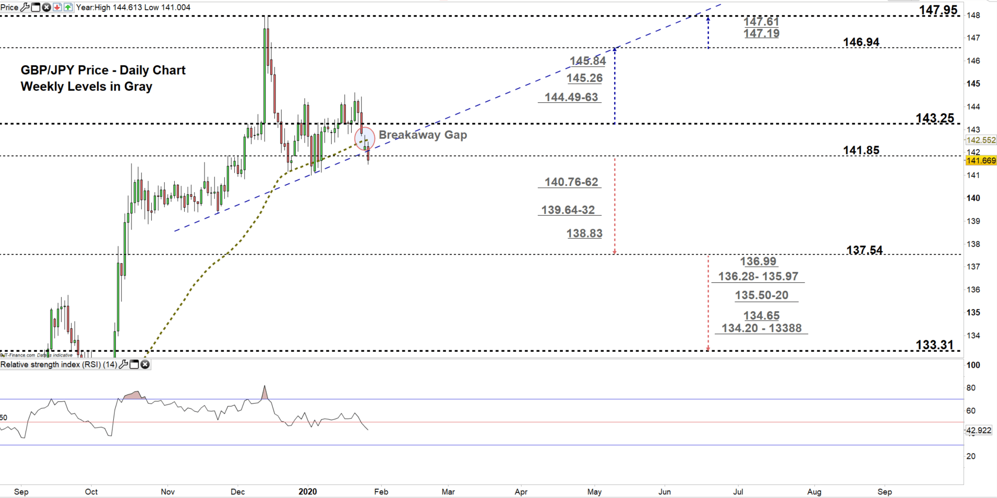Click the weekly level 136.28- 135.97
The height and width of the screenshot is (498, 997).
click(x=759, y=276)
